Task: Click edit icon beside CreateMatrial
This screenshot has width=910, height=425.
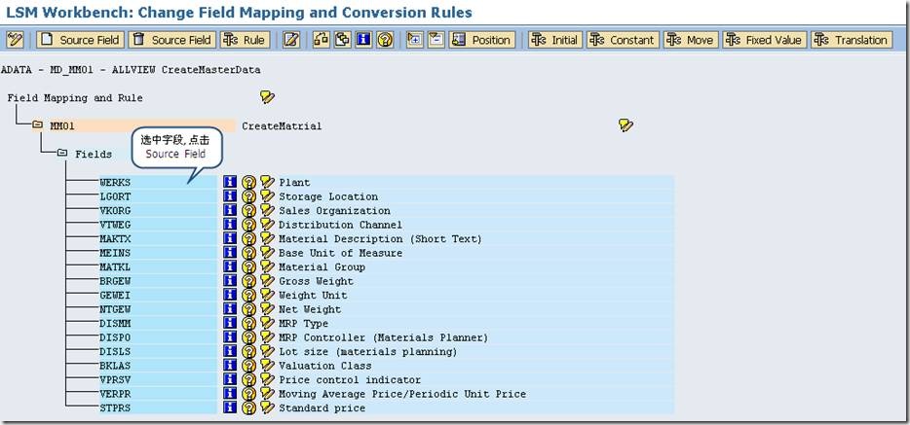Action: [x=626, y=125]
